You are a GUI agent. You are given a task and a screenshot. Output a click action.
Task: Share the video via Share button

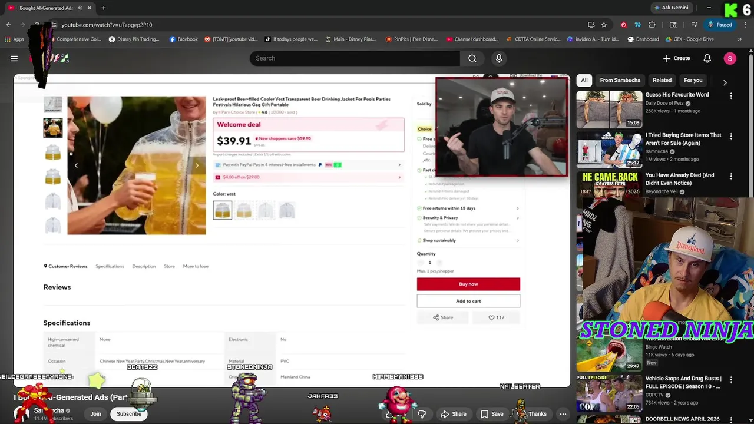(454, 414)
